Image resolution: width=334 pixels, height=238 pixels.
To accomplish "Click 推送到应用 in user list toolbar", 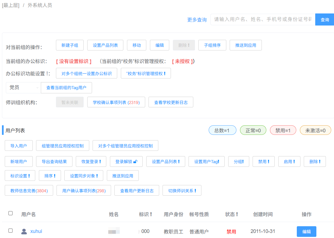I will click(123, 176).
